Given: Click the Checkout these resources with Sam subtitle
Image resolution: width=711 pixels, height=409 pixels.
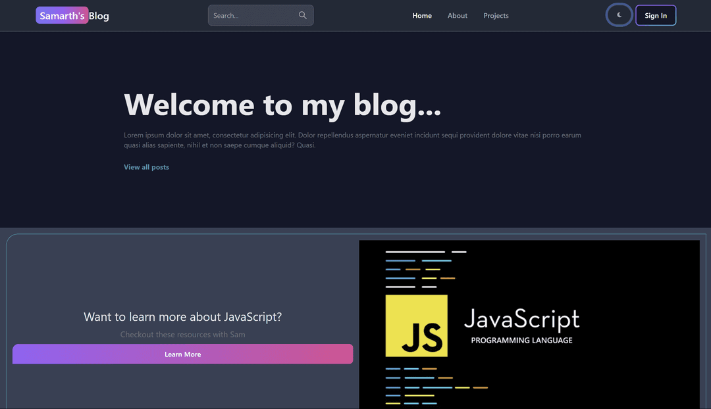Looking at the screenshot, I should [x=182, y=334].
